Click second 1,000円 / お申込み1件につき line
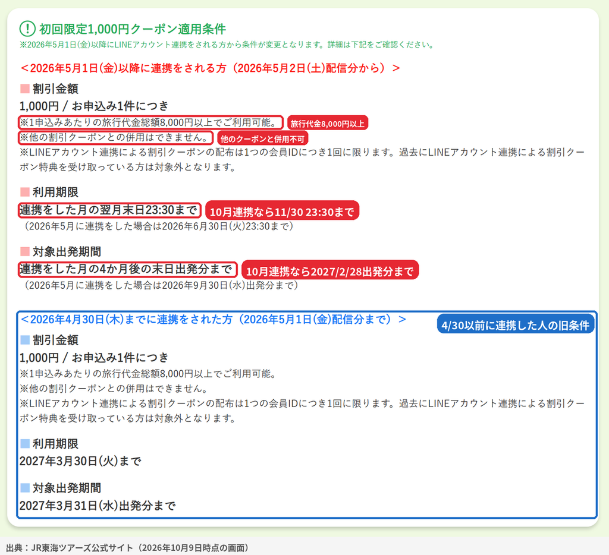Screen dimensions: 609x555 coord(94,358)
